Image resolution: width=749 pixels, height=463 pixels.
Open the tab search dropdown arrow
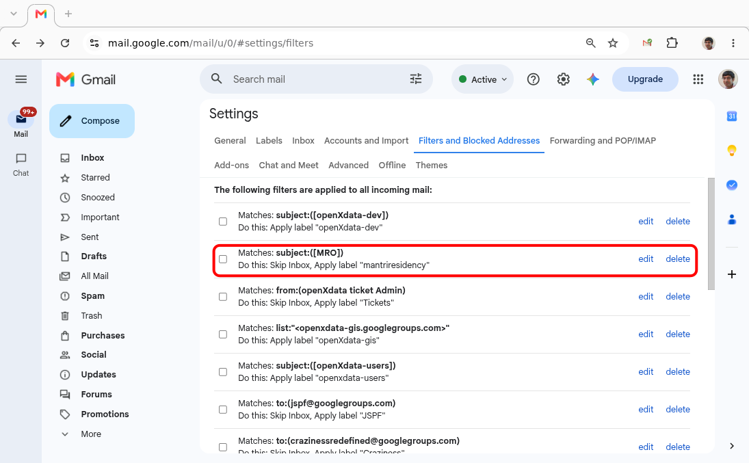point(14,14)
